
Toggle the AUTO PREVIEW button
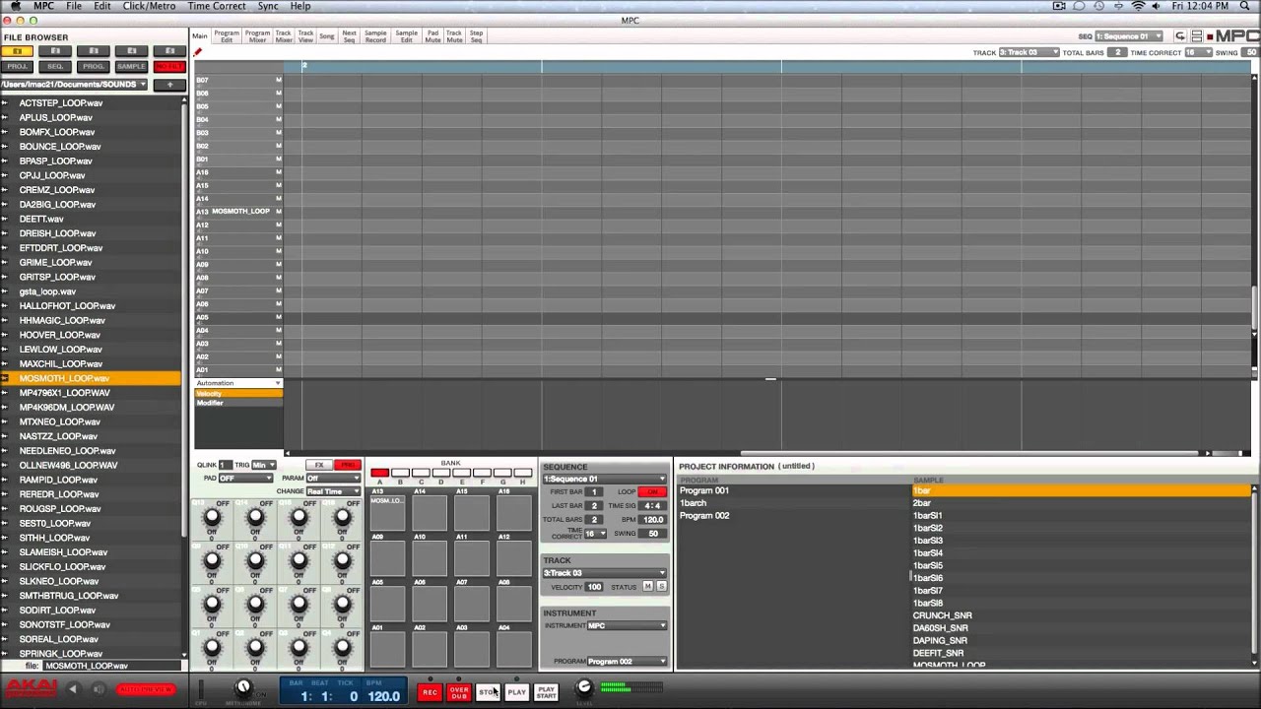[x=146, y=689]
